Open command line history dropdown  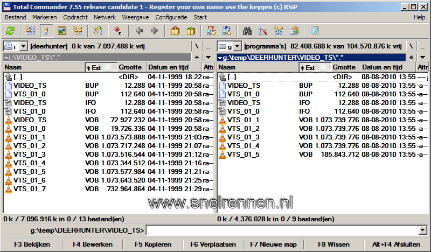[423, 230]
